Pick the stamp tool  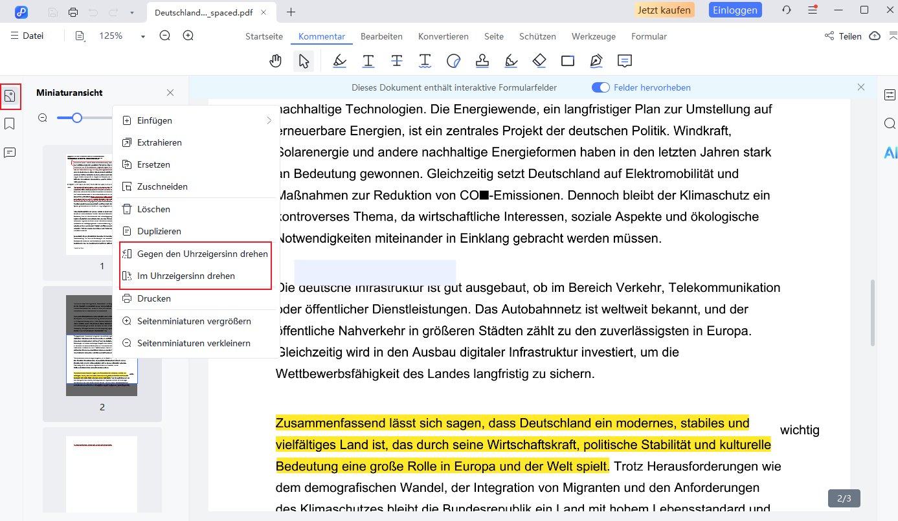pyautogui.click(x=482, y=61)
